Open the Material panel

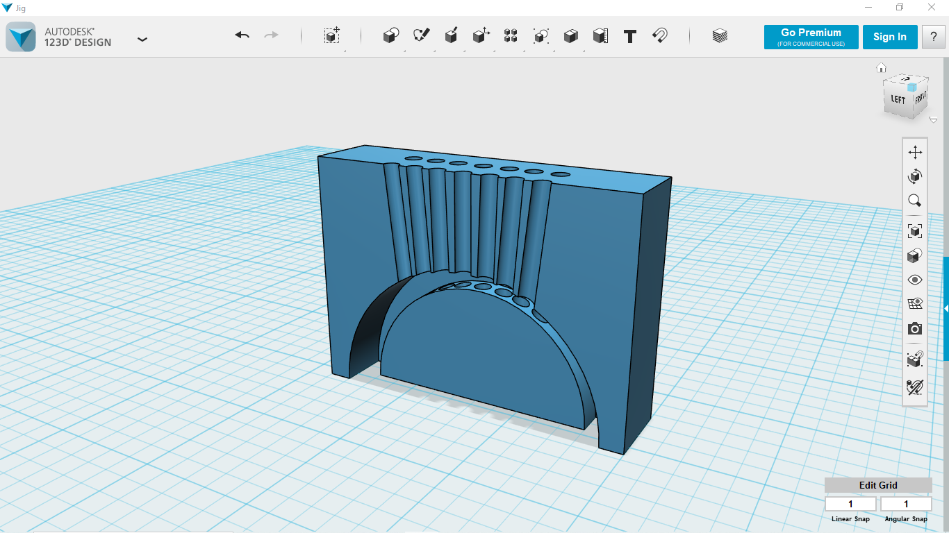pos(720,36)
